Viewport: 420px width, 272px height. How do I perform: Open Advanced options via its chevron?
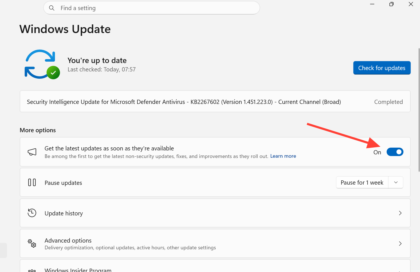[x=400, y=243]
